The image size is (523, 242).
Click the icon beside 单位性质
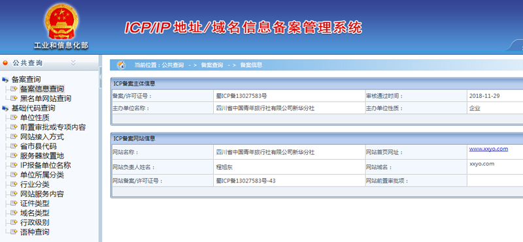[x=14, y=117]
